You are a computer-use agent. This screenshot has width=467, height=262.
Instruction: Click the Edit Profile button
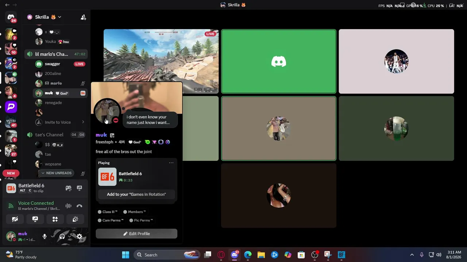[136, 234]
